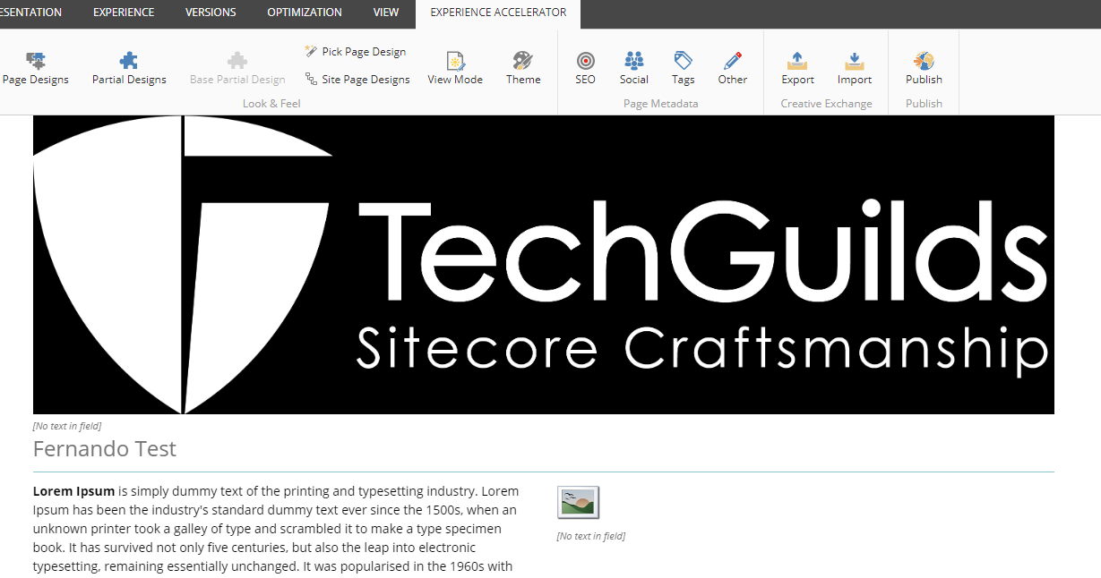Click the Creative Exchange group label

(826, 104)
